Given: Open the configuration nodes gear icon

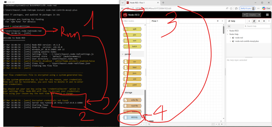Looking at the screenshot, I should 264,21.
